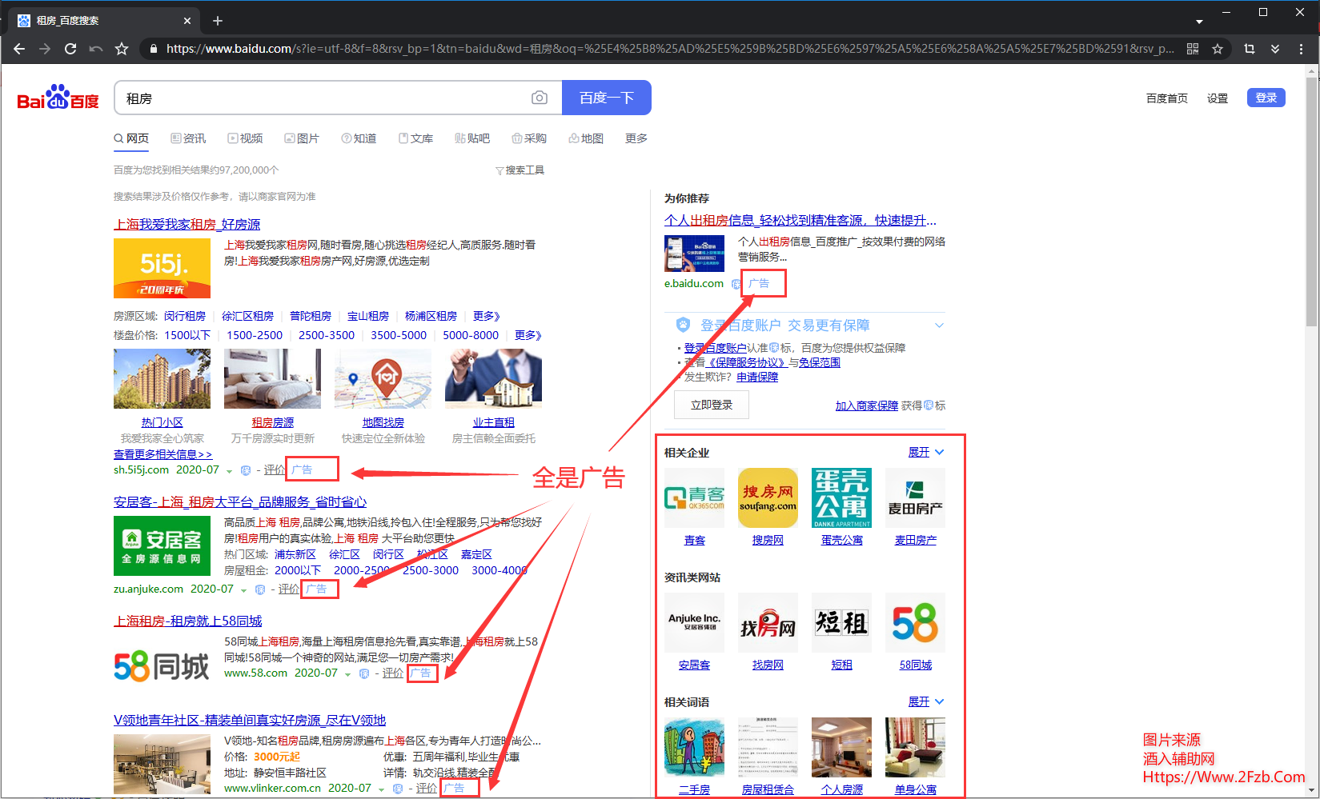Click the 热门小区 building thumbnail
Image resolution: width=1320 pixels, height=799 pixels.
pos(162,379)
